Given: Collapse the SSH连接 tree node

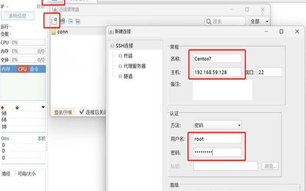Looking at the screenshot, I should pos(112,46).
